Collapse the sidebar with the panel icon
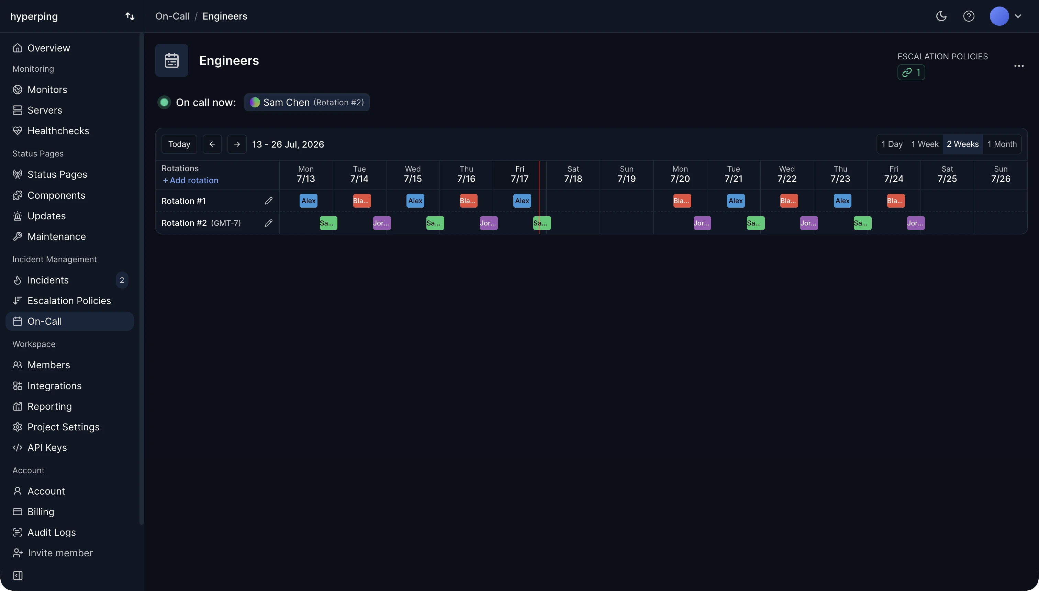This screenshot has height=591, width=1039. pos(18,576)
